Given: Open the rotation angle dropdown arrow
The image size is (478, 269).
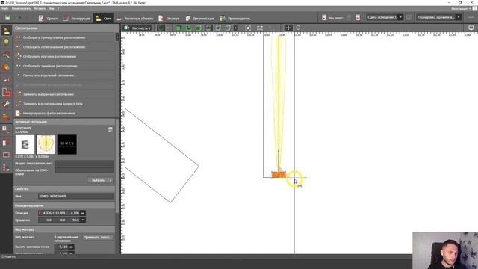Looking at the screenshot, I should tap(83, 220).
